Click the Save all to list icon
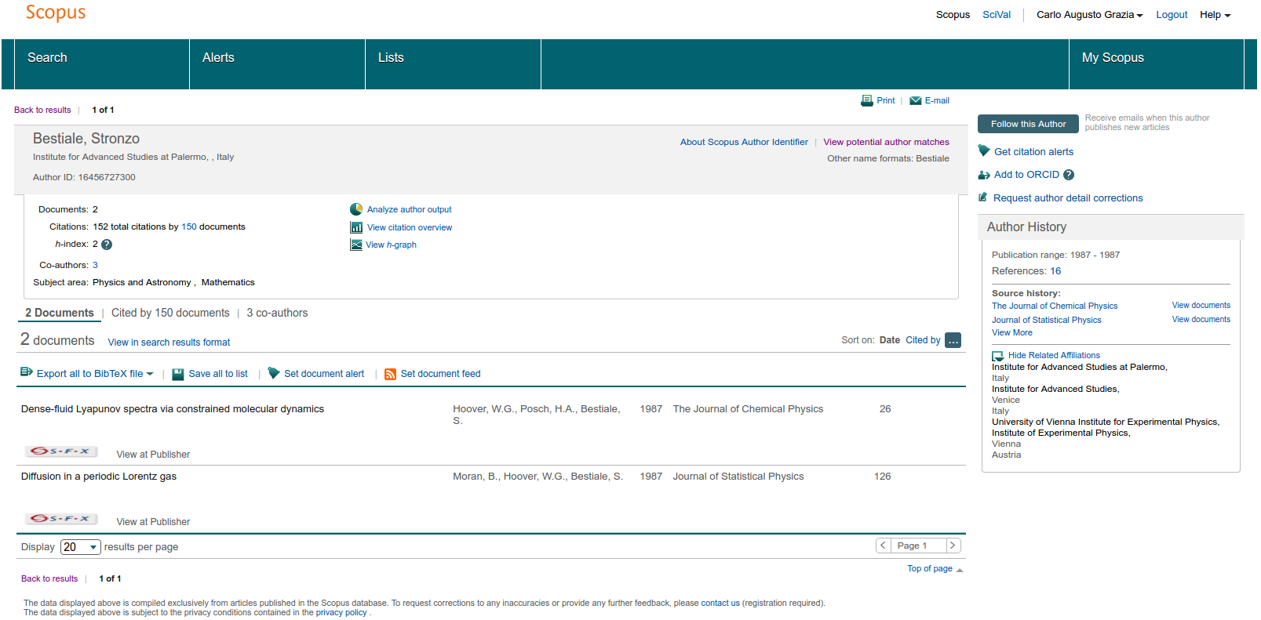Screen dimensions: 1261x620 (178, 375)
